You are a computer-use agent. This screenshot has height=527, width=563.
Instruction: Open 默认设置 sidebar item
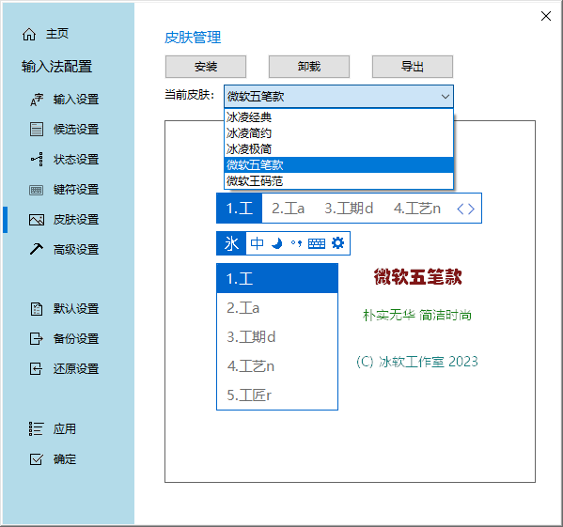click(64, 308)
